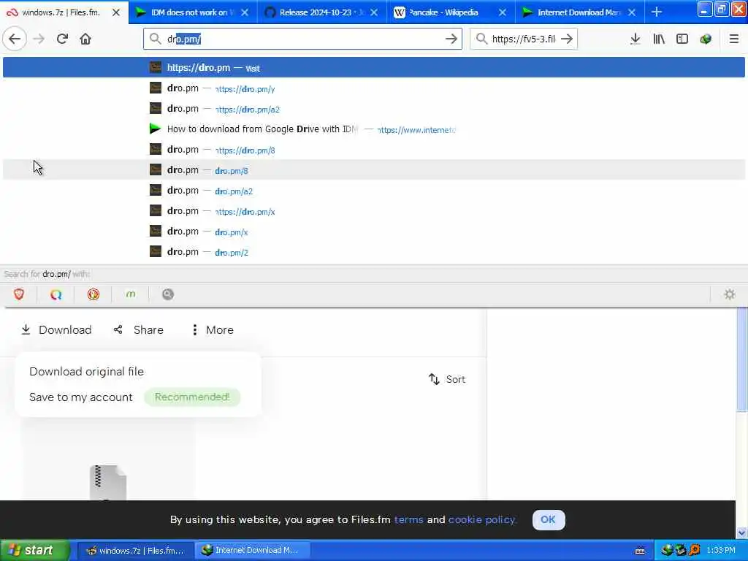Reload the current page

(62, 39)
